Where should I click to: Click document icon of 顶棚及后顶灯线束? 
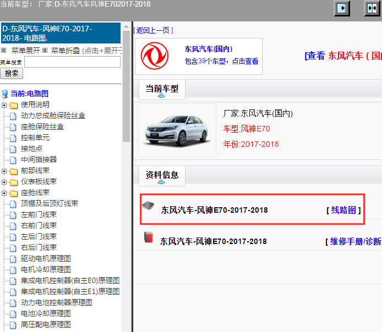click(13, 204)
